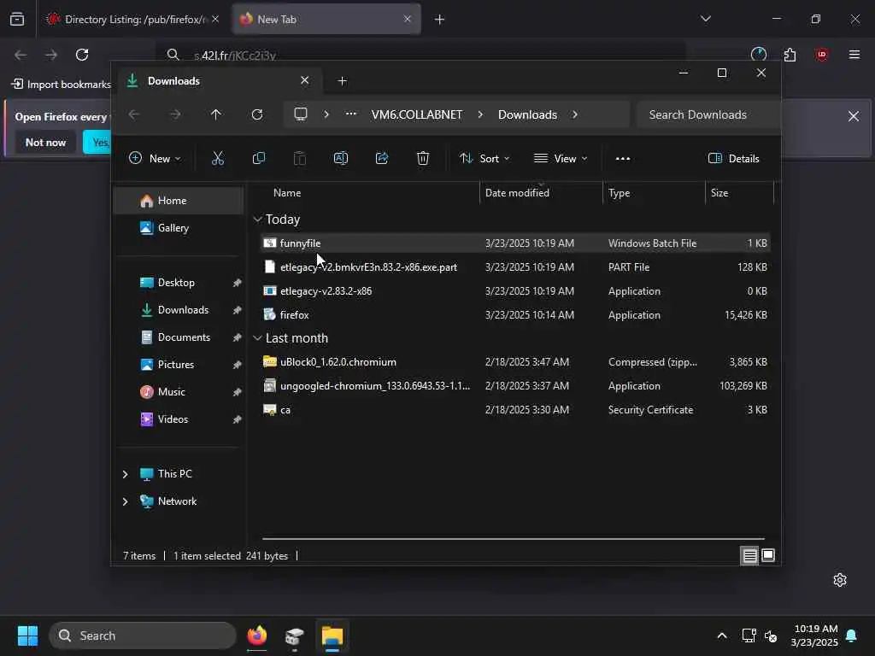Screen dimensions: 875x656
Task: Open Desktop in the navigation pane
Action: pos(179,282)
